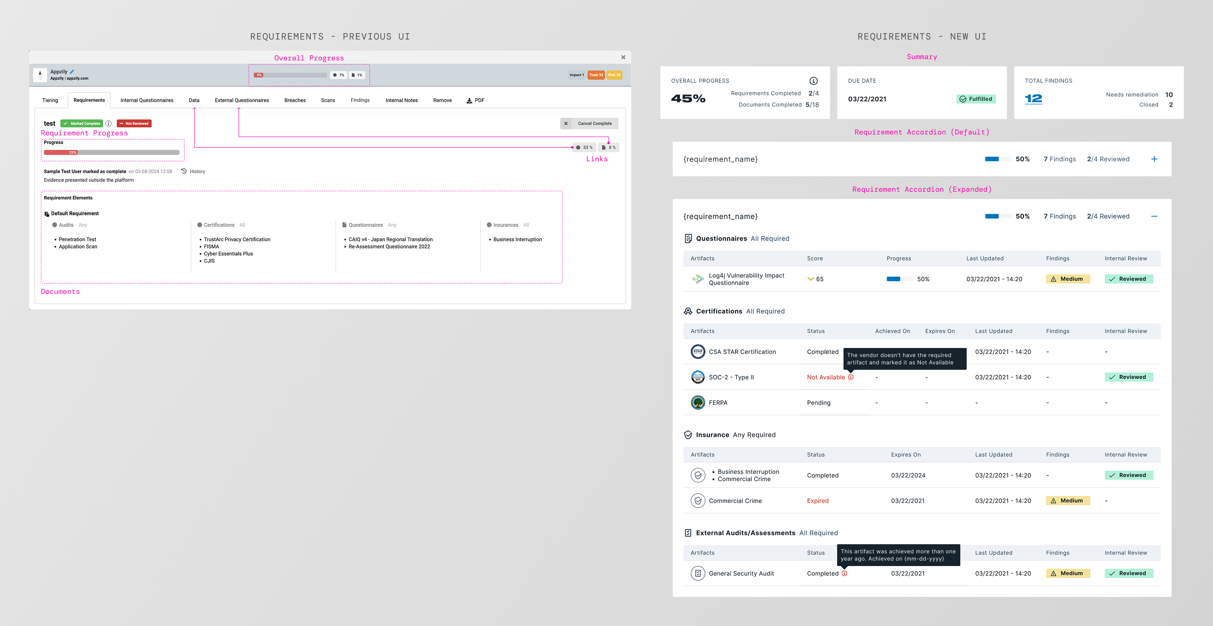Click the Not Reviewed red badge
This screenshot has width=1213, height=626.
pyautogui.click(x=134, y=123)
